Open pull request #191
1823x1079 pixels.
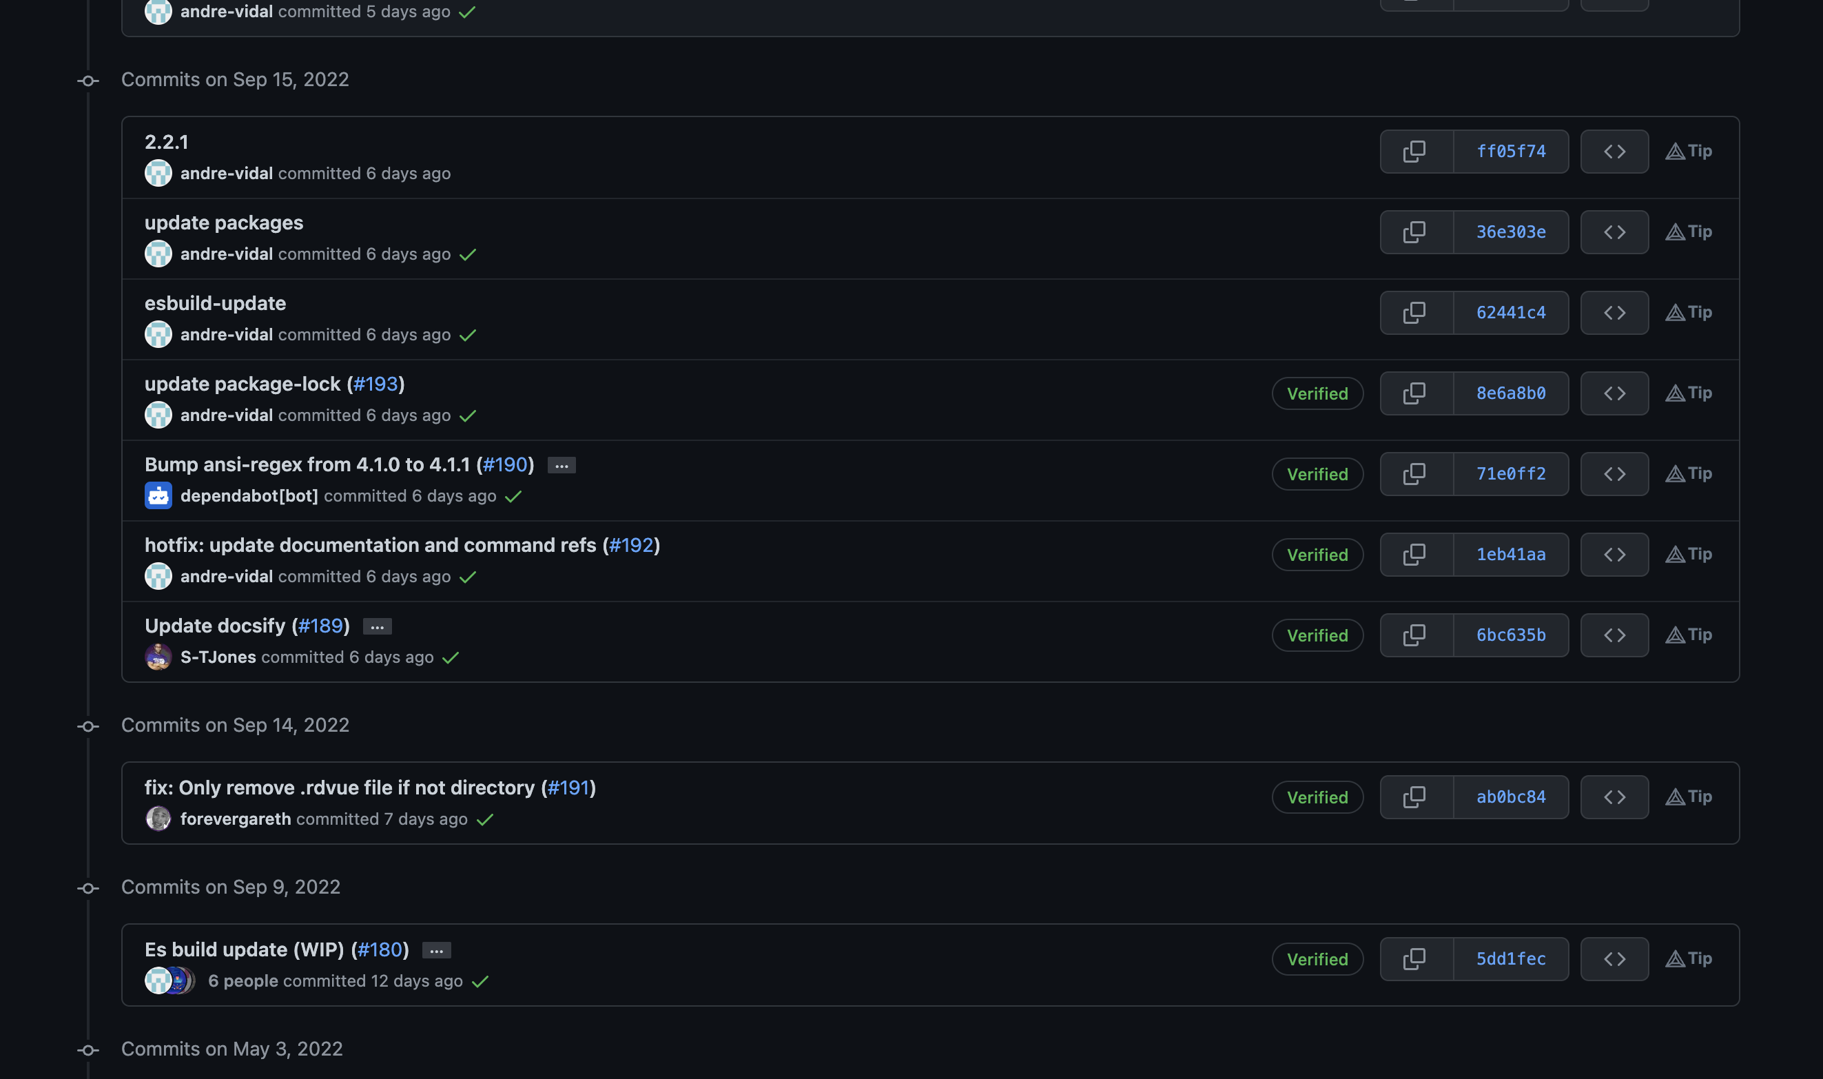pyautogui.click(x=568, y=788)
